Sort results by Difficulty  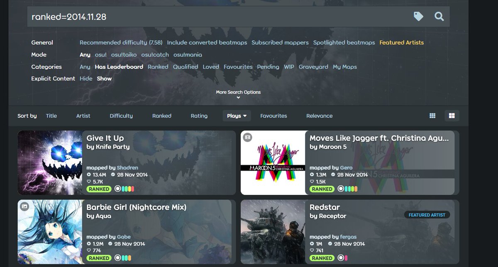point(121,116)
